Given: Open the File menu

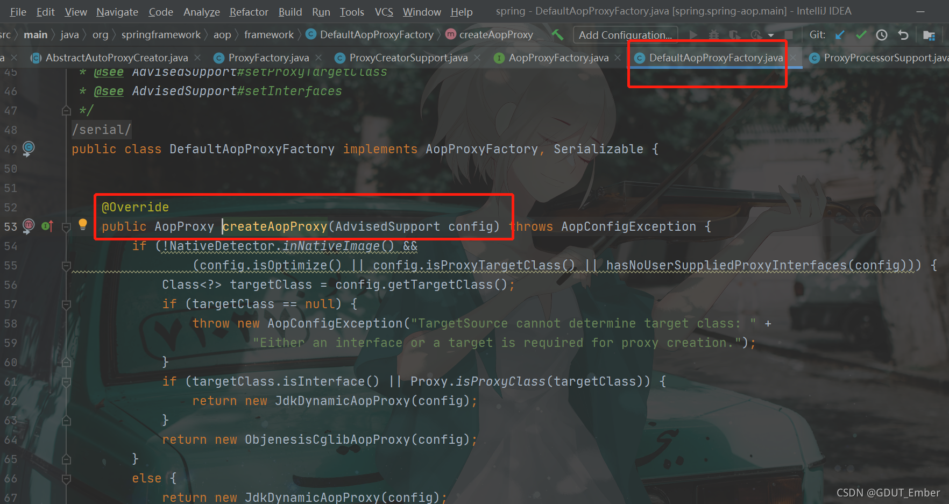Looking at the screenshot, I should pyautogui.click(x=18, y=11).
